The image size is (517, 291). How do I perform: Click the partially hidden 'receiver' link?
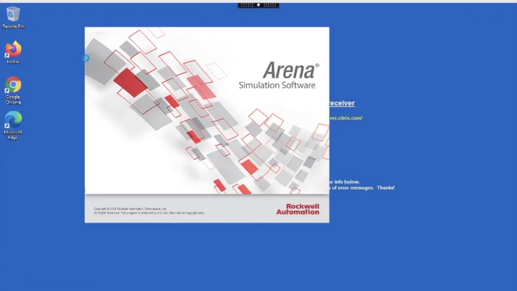[342, 103]
